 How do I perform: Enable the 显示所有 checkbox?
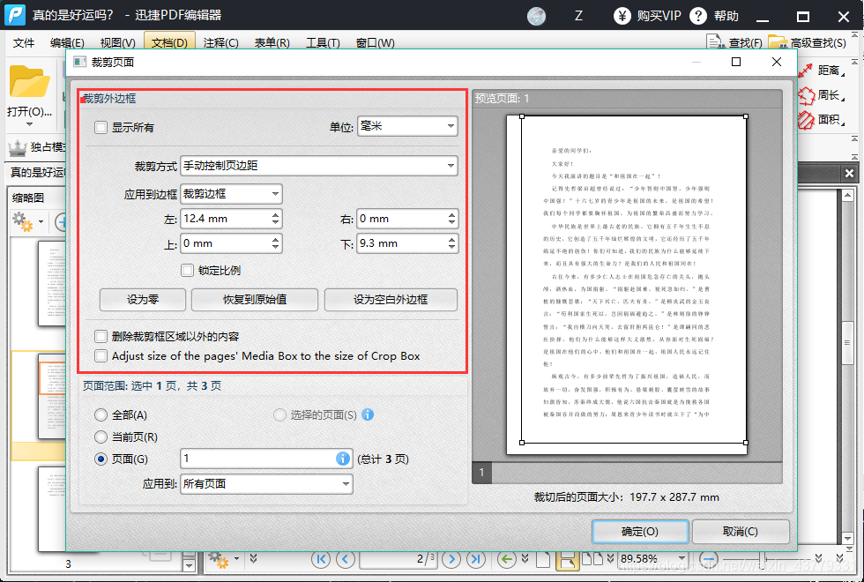tap(101, 126)
